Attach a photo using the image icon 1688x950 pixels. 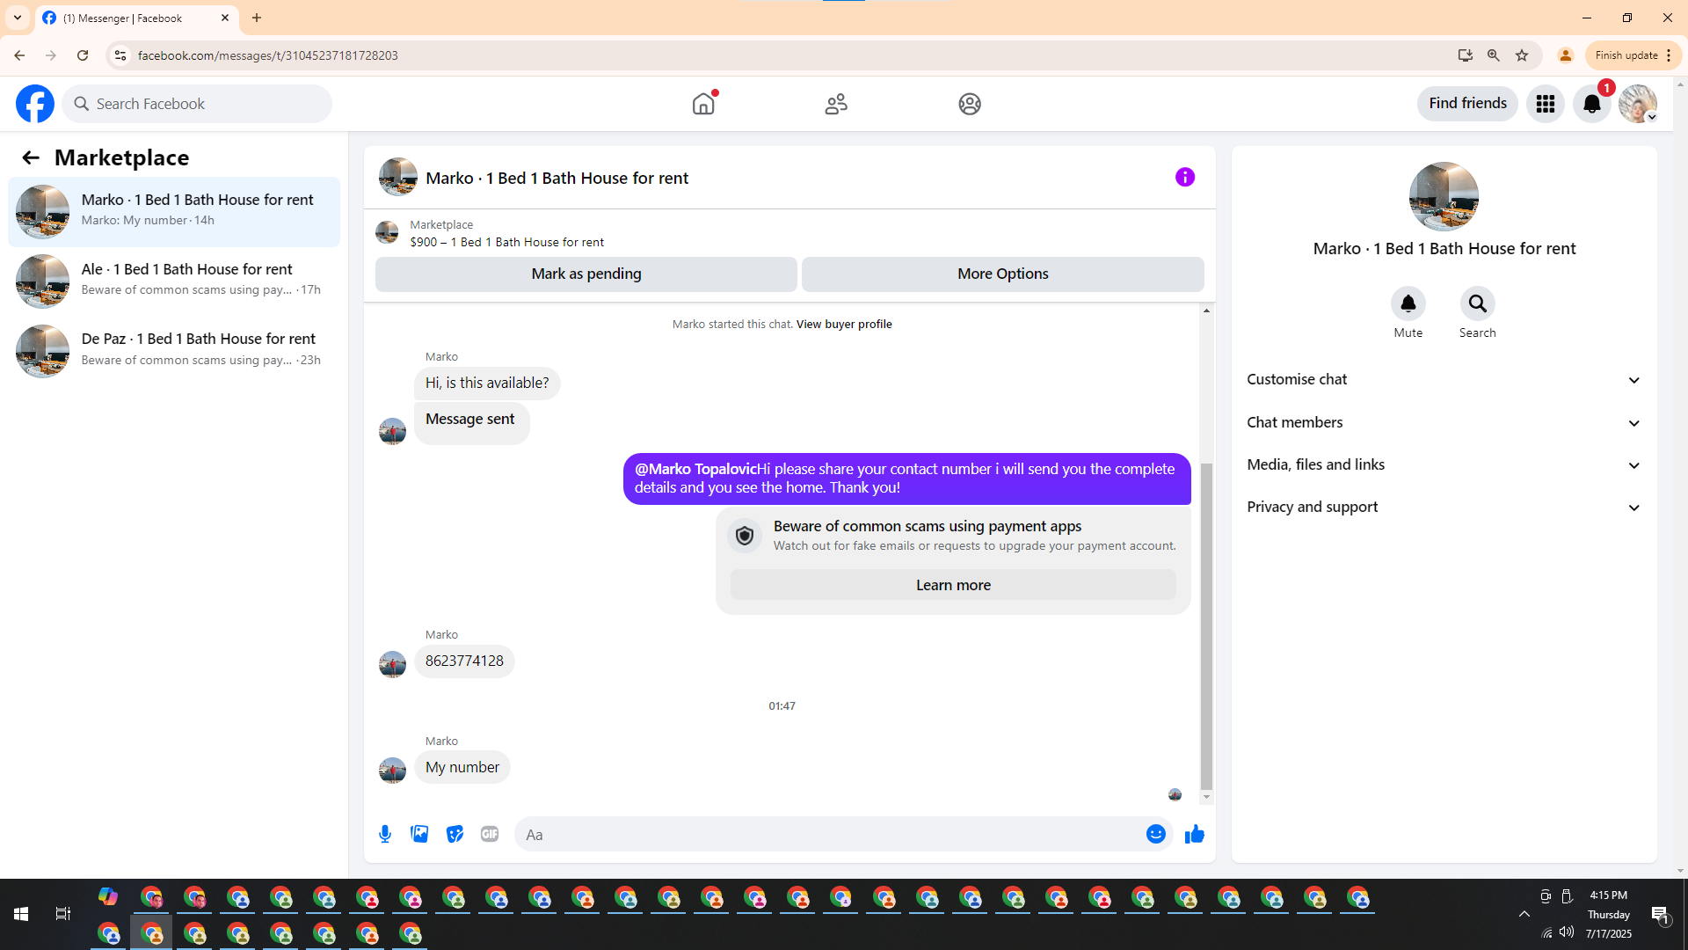point(419,834)
